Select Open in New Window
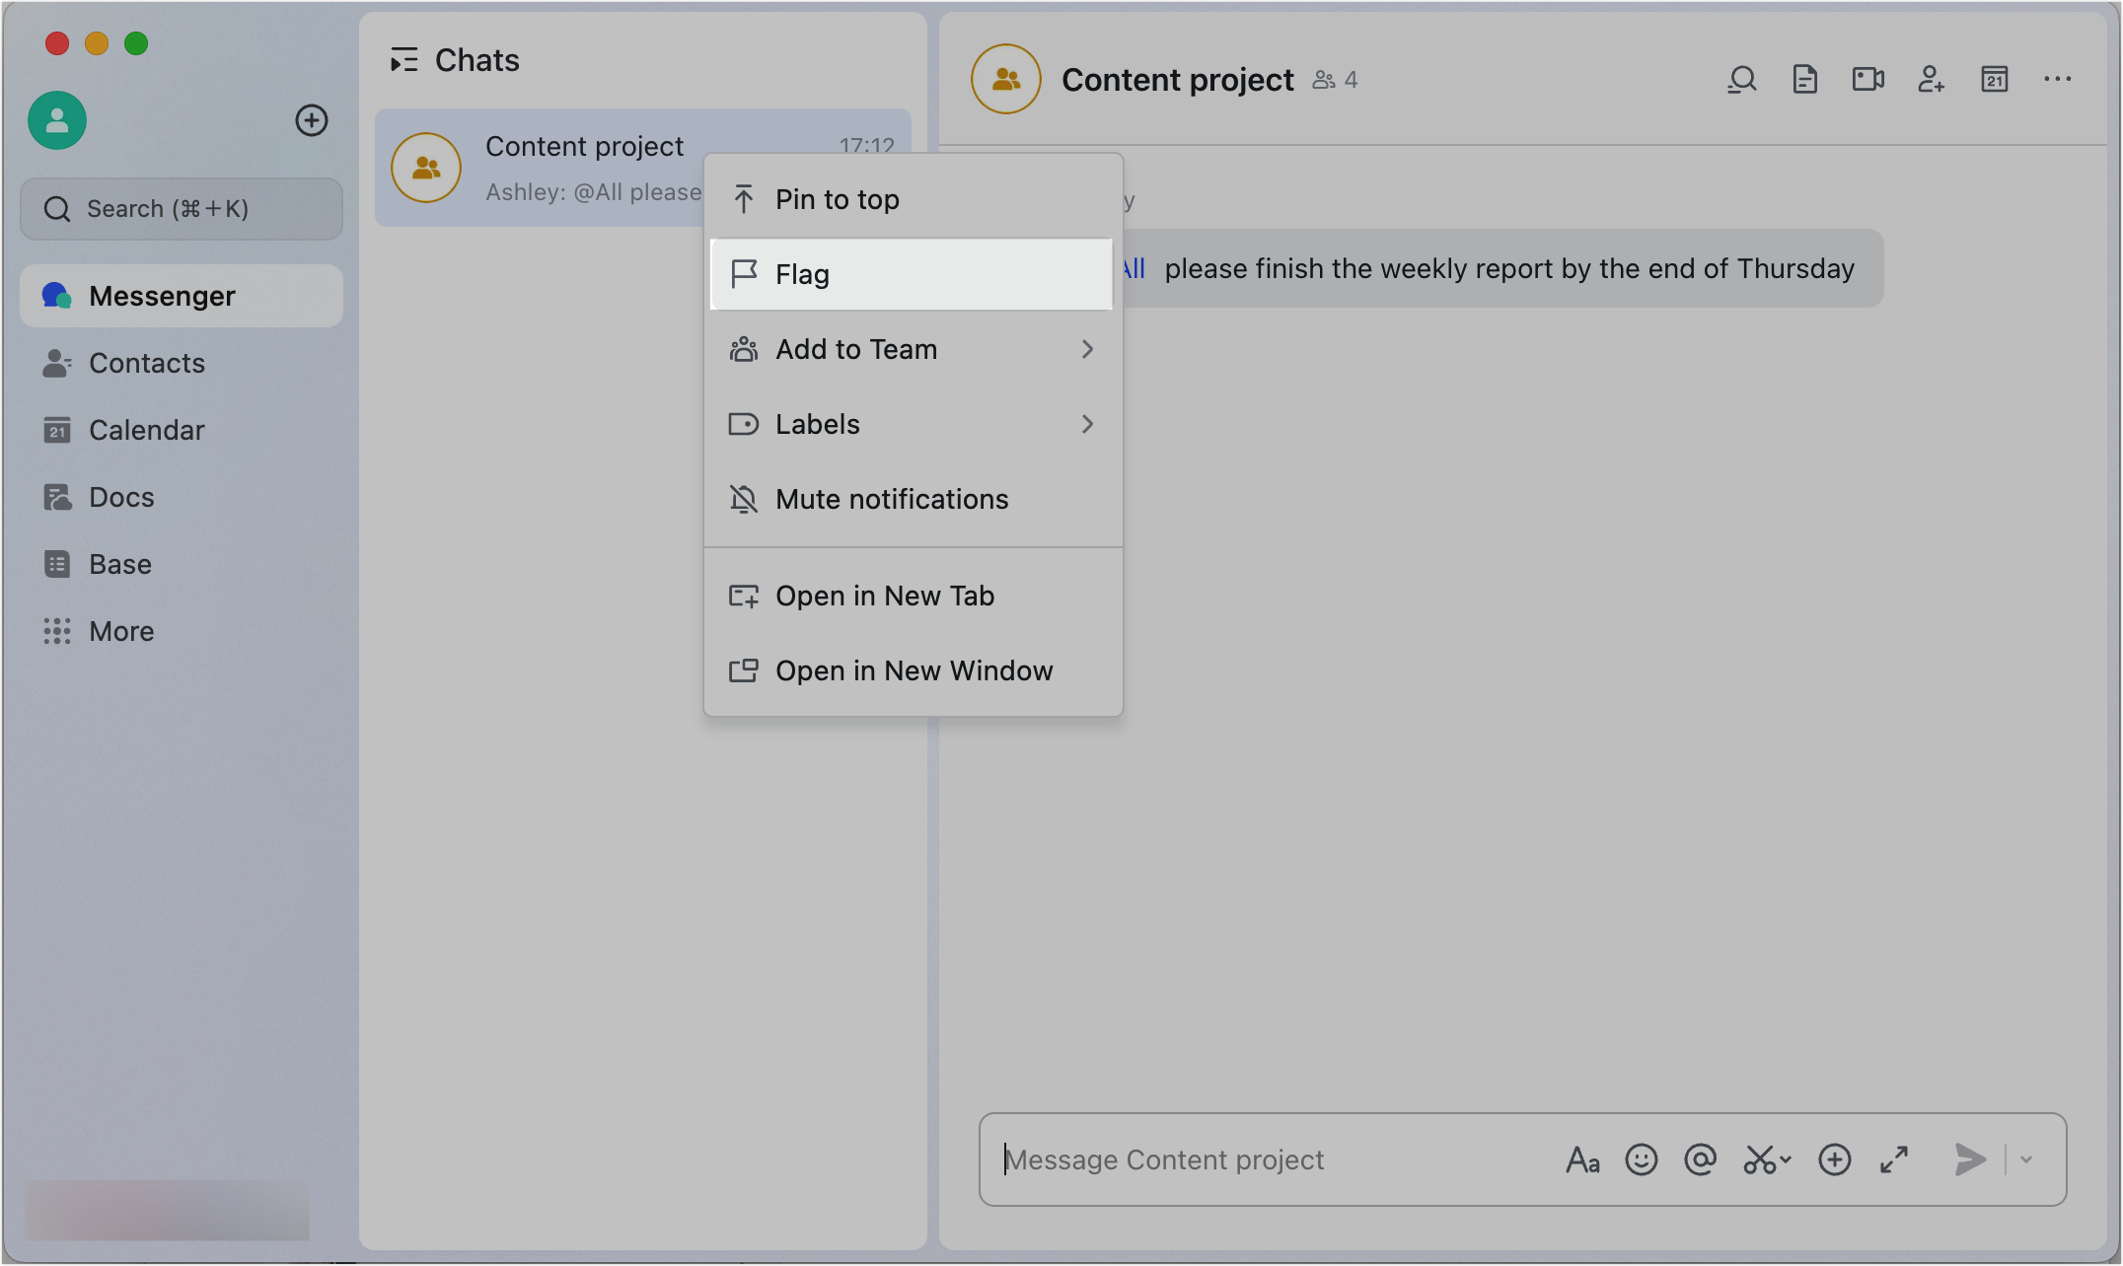Screen dimensions: 2123x1266 [x=914, y=670]
